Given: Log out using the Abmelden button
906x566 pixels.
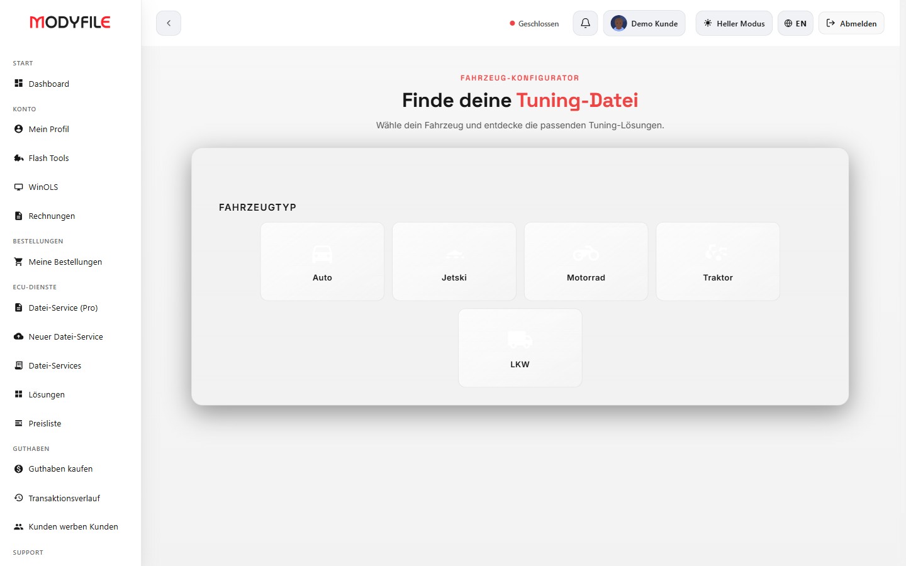Looking at the screenshot, I should [x=851, y=23].
